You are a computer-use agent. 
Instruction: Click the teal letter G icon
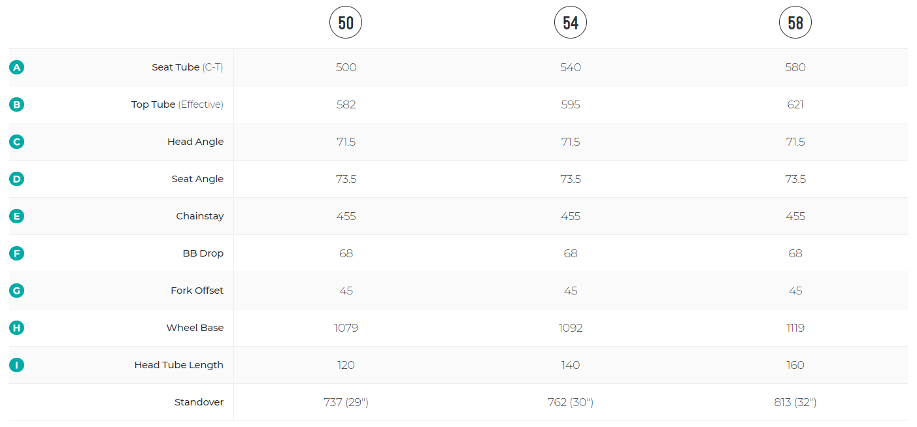coord(17,291)
